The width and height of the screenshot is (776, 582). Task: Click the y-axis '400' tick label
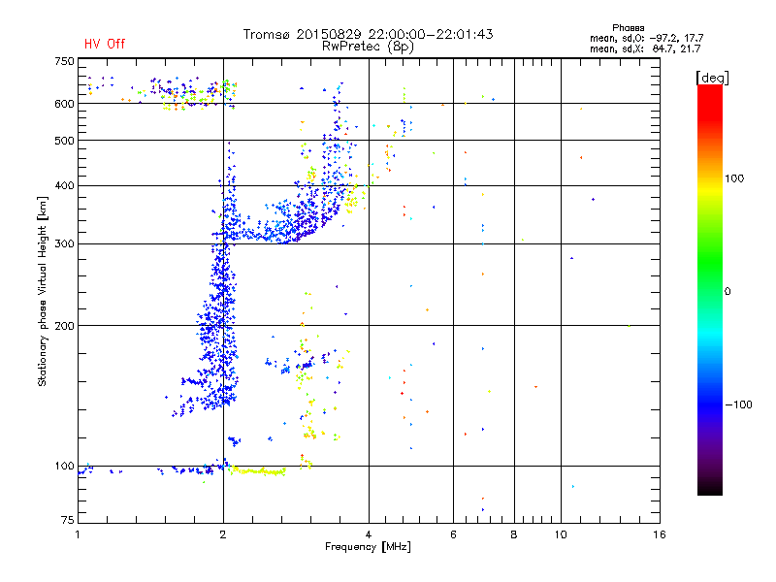(64, 186)
